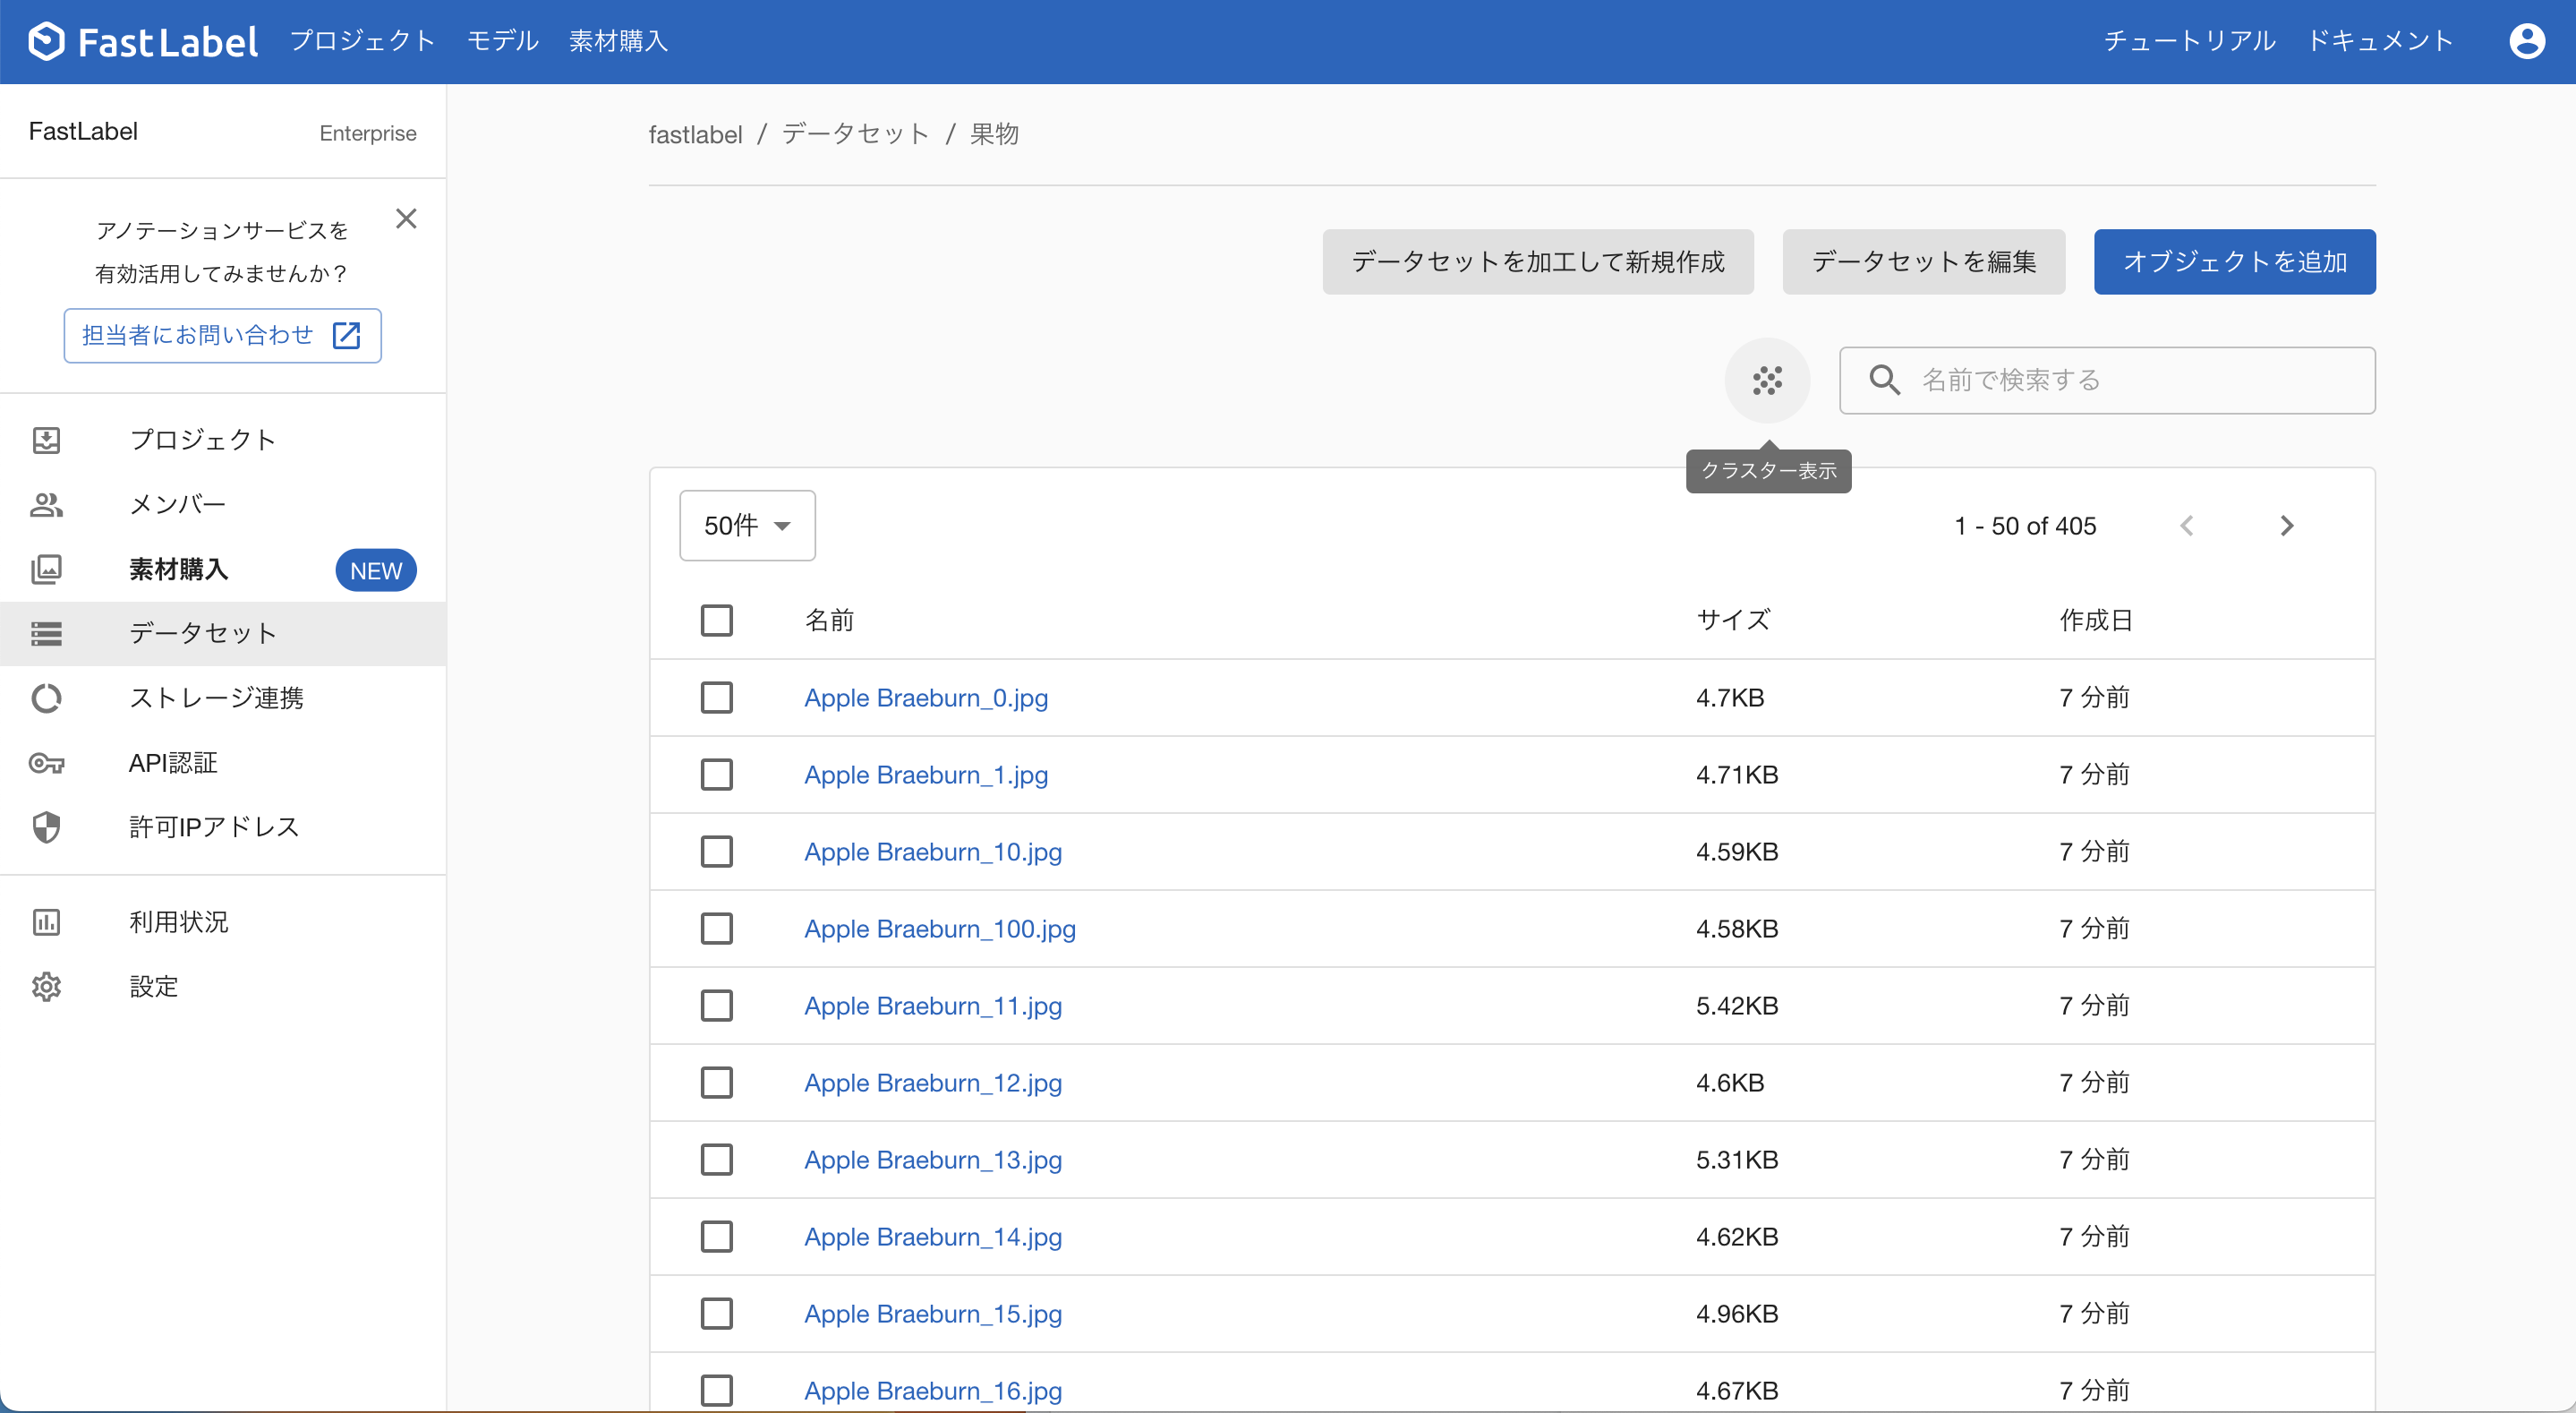Open API認証 key icon in sidebar
This screenshot has height=1413, width=2576.
pyautogui.click(x=46, y=764)
